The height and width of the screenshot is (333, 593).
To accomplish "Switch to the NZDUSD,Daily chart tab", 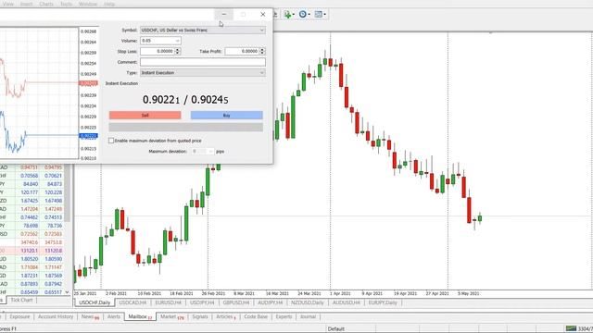I will (307, 302).
